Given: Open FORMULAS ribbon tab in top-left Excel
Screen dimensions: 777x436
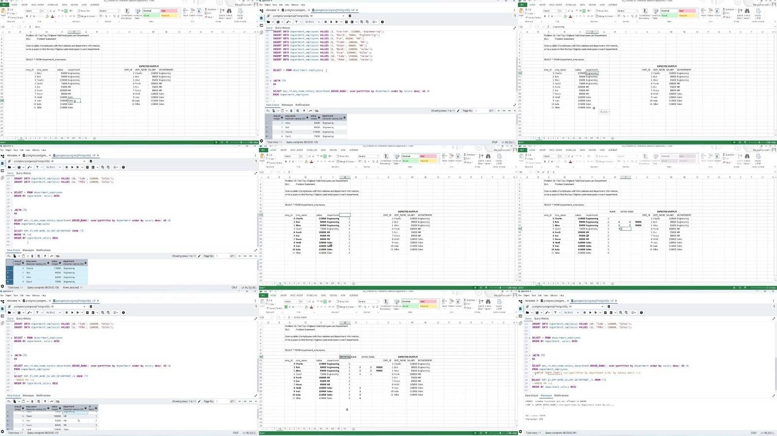Looking at the screenshot, I should coord(52,5).
